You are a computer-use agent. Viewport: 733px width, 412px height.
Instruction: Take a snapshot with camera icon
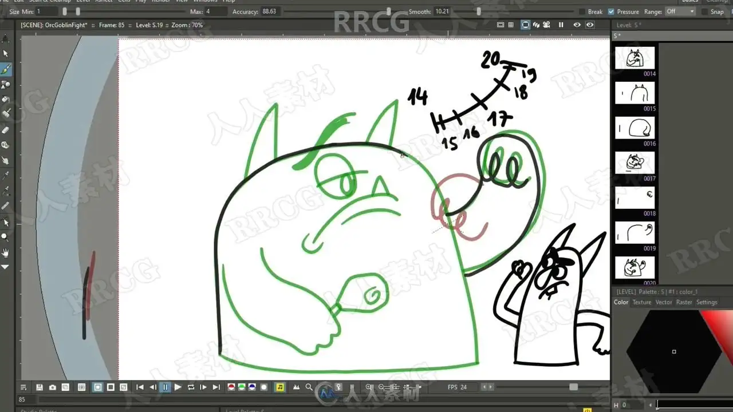[x=53, y=387]
